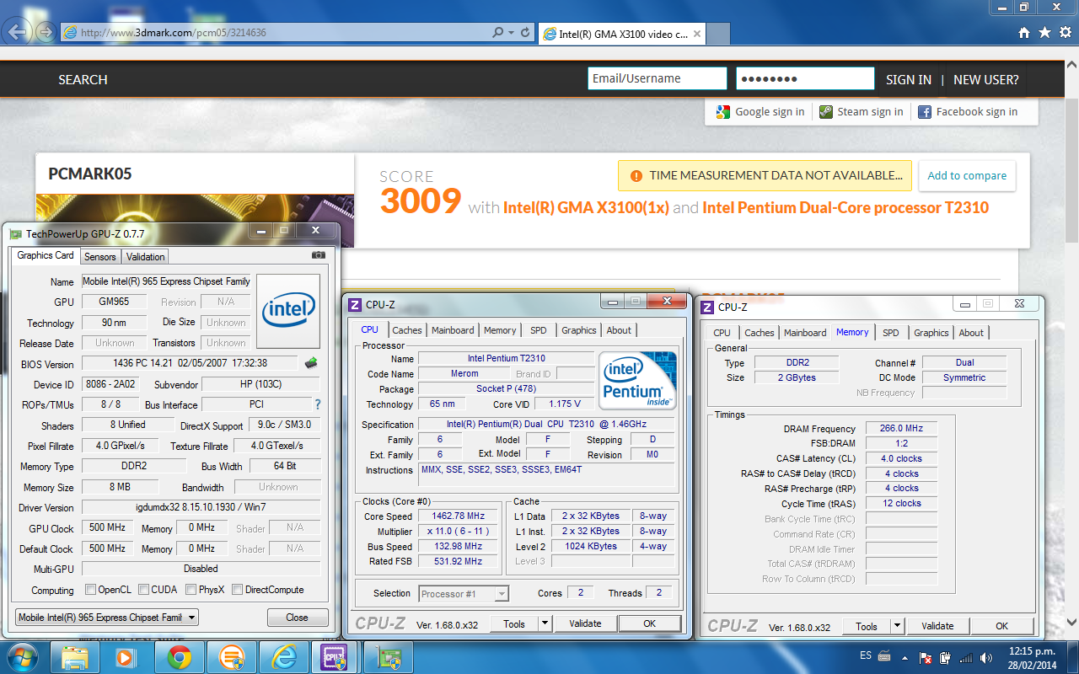
Task: Sign in with Google button
Action: (760, 111)
